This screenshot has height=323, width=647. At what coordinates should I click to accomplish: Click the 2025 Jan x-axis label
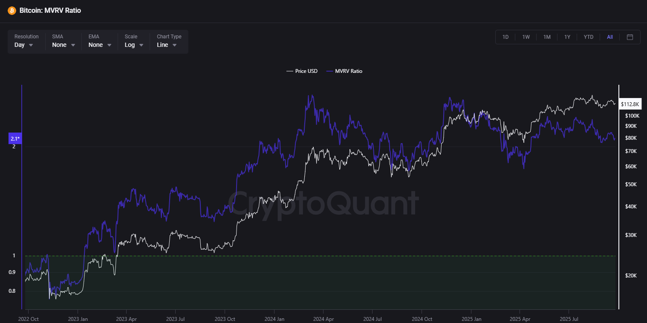point(471,319)
